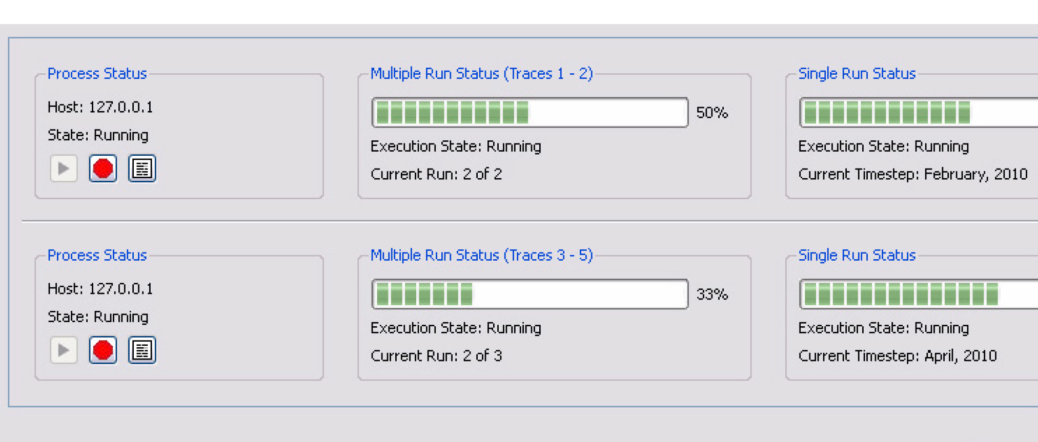Click the top Process Status group title
This screenshot has width=1038, height=442.
[x=97, y=74]
